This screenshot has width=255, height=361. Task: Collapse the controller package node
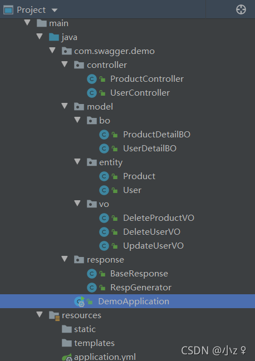65,64
